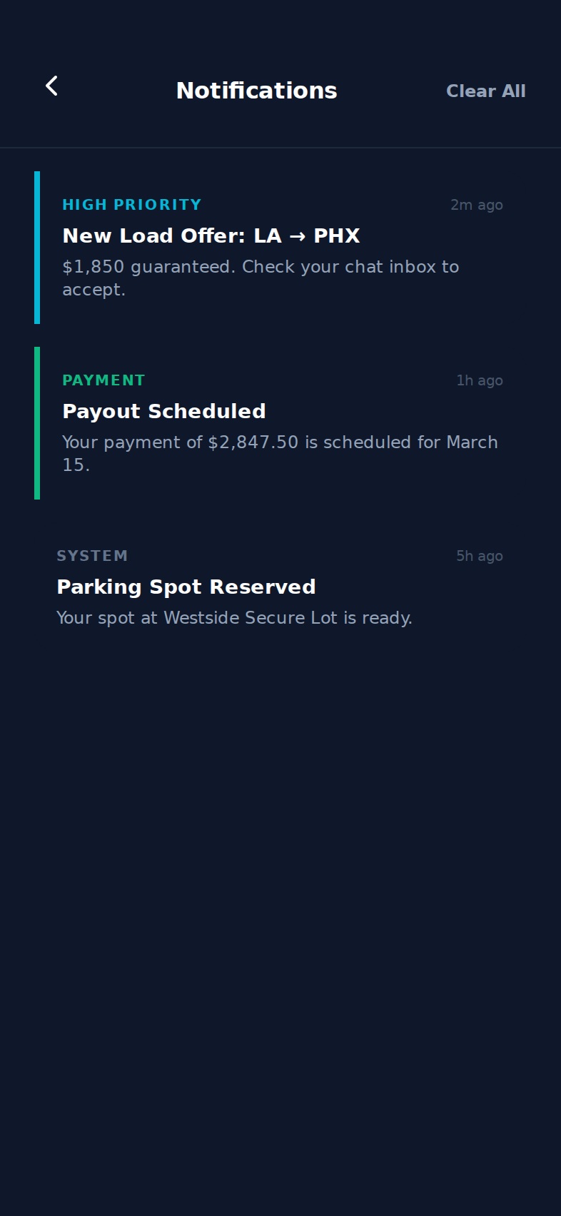Screen dimensions: 561x1216
Task: Click the LA → PHX load offer title
Action: coord(211,235)
